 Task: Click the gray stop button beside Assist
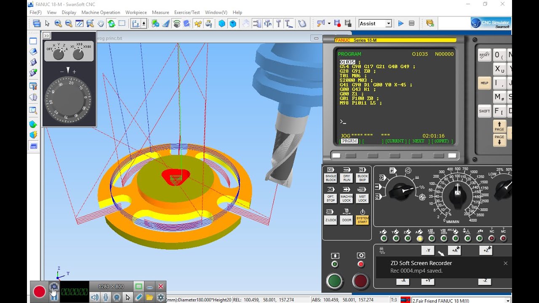[x=411, y=24]
